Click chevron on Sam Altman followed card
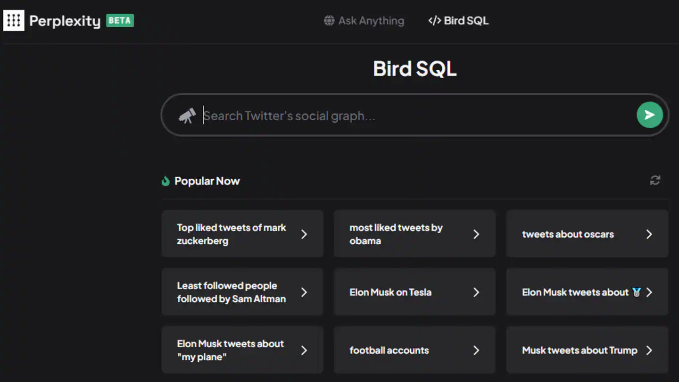This screenshot has height=382, width=679. [x=304, y=292]
